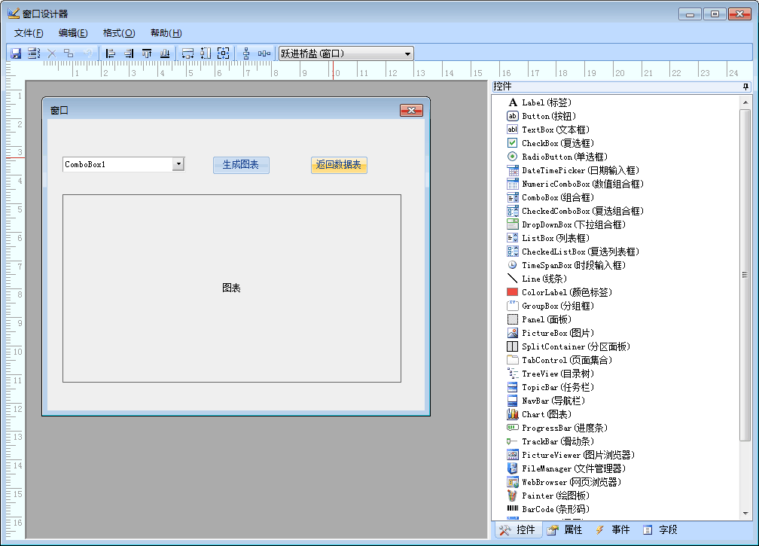Select the CheckedListBox (复选列表框) control
Viewport: 759px width, 546px height.
pos(573,252)
